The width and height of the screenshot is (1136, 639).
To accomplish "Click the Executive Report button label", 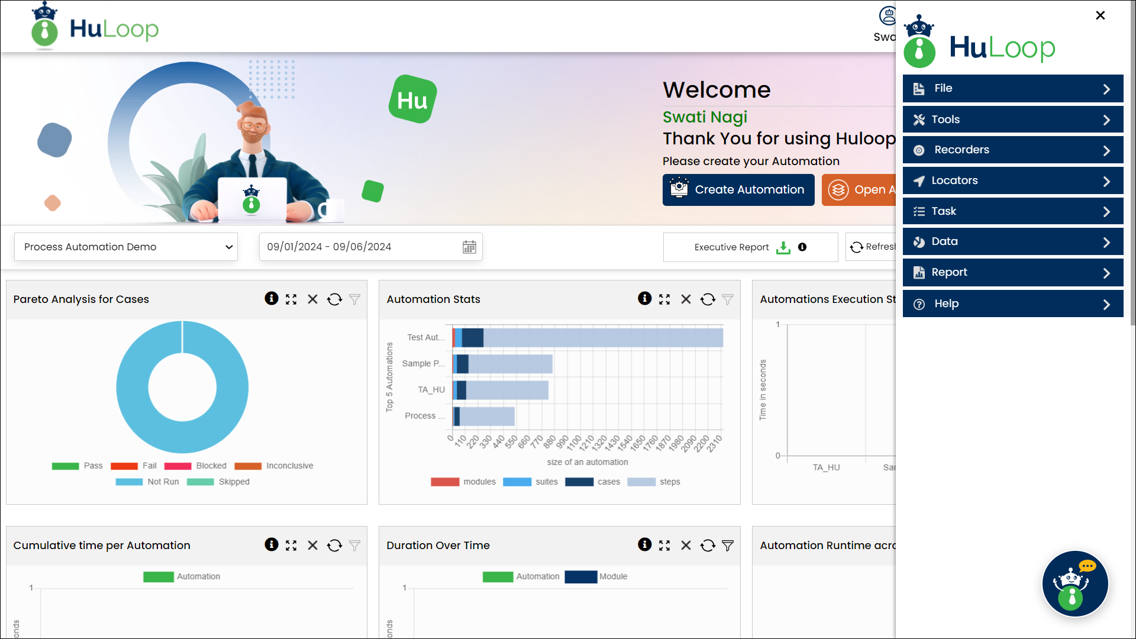I will coord(731,247).
